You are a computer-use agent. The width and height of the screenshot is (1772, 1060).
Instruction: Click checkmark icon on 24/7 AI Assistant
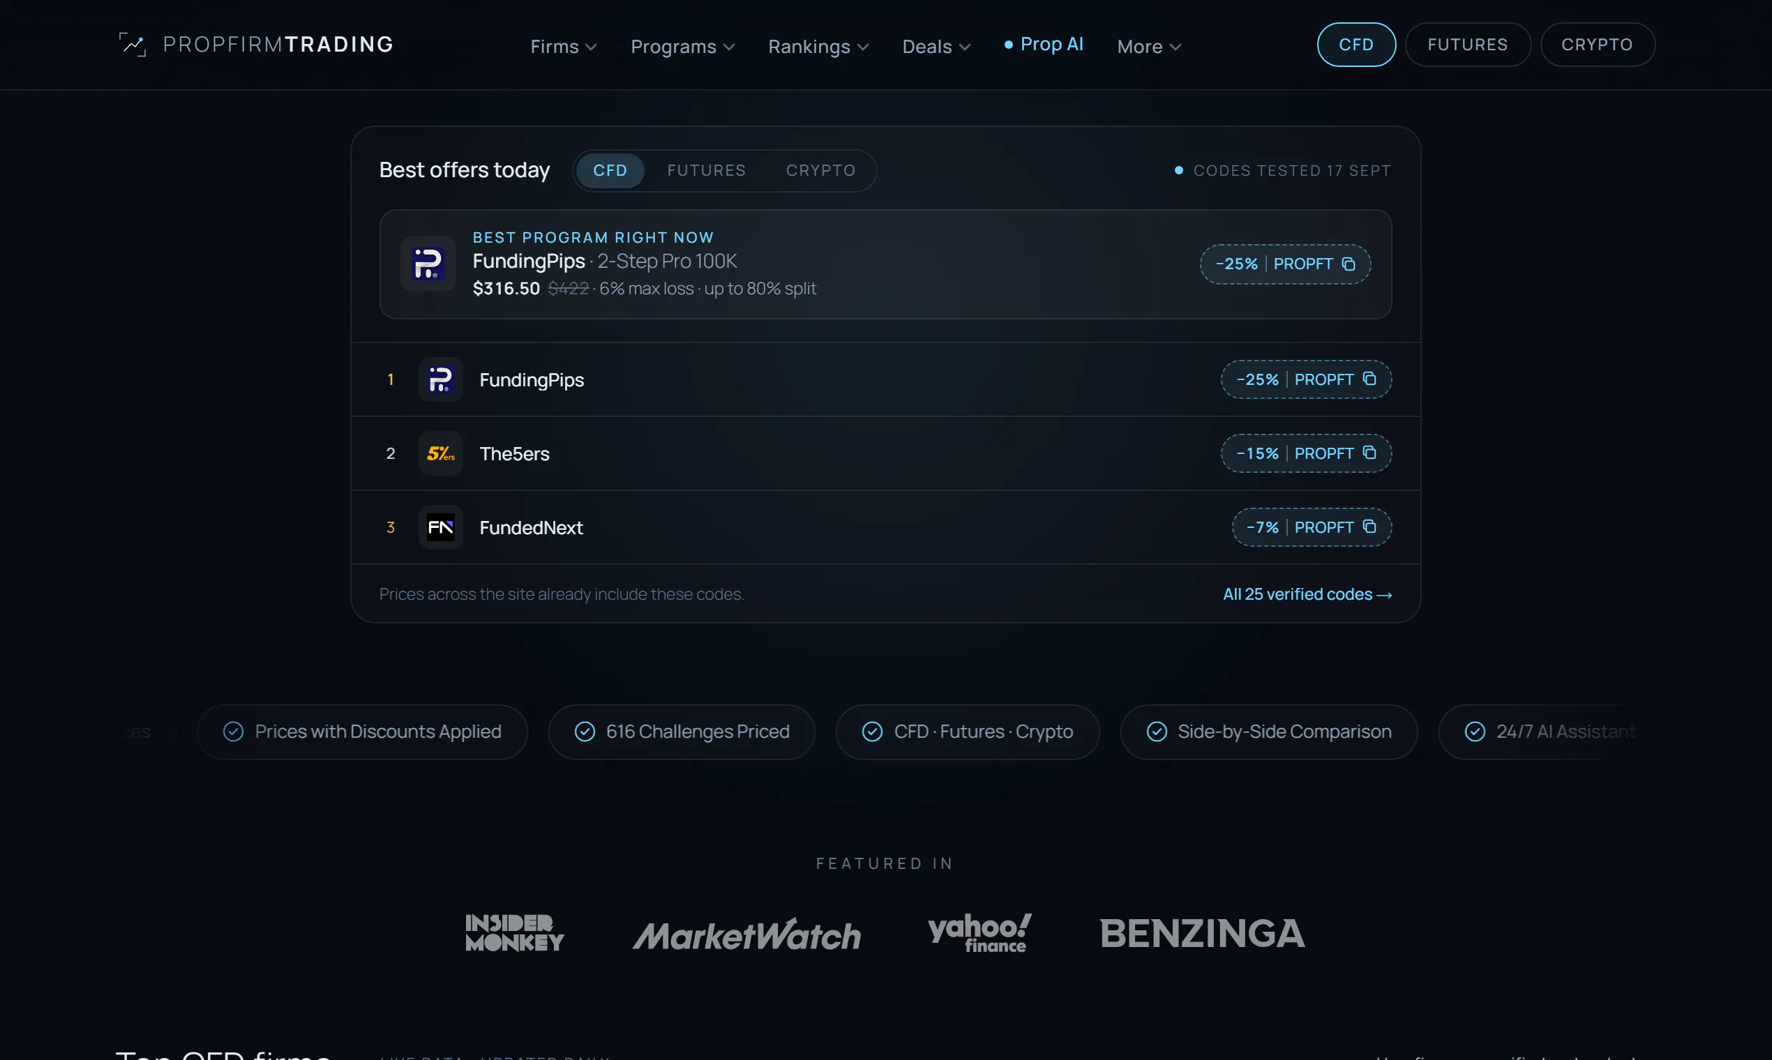coord(1475,732)
